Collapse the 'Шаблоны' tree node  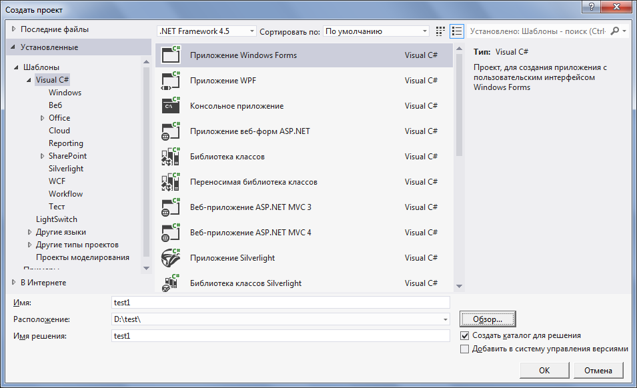(16, 67)
